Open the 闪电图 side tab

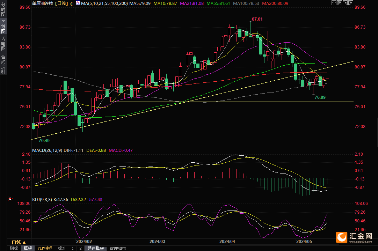(x=3, y=43)
